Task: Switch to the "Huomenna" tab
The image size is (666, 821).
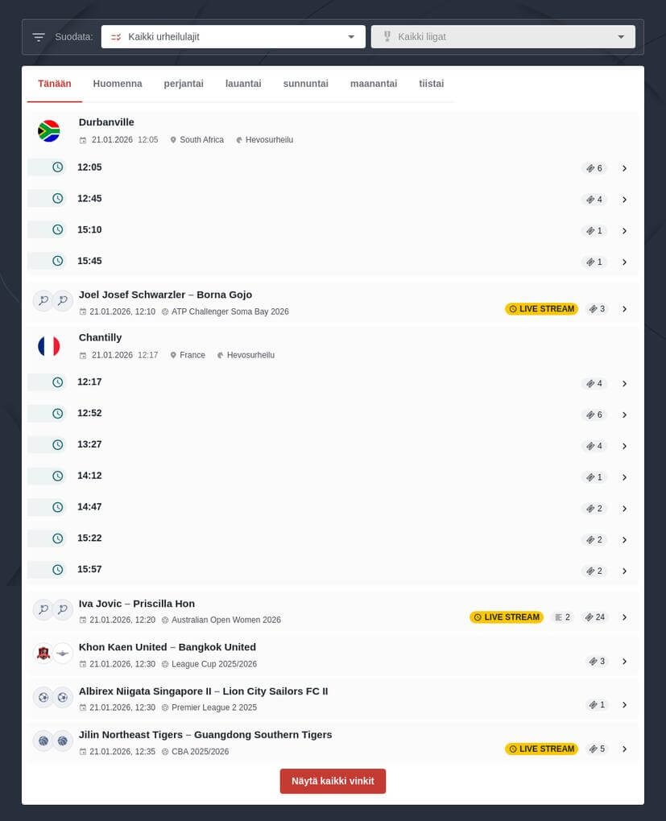Action: [118, 83]
